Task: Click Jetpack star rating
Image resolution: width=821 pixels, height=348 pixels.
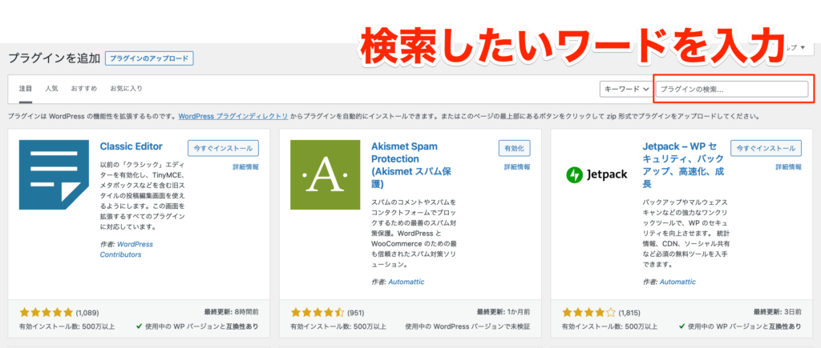Action: [x=589, y=313]
